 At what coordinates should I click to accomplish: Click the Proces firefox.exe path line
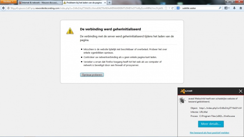coord(213,116)
